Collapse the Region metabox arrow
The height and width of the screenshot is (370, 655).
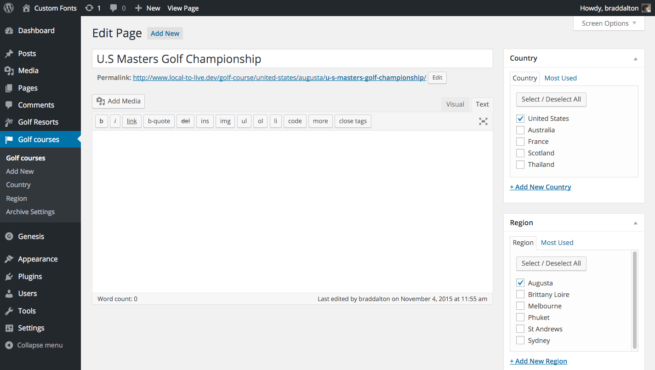[636, 223]
